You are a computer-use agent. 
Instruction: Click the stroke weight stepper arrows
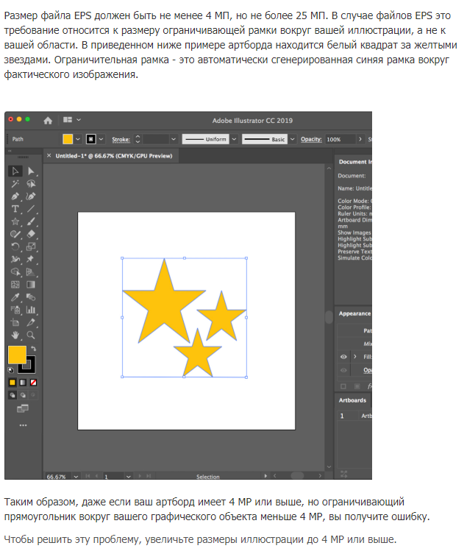click(x=138, y=139)
